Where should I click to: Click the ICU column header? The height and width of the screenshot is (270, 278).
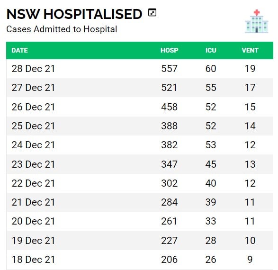[211, 50]
